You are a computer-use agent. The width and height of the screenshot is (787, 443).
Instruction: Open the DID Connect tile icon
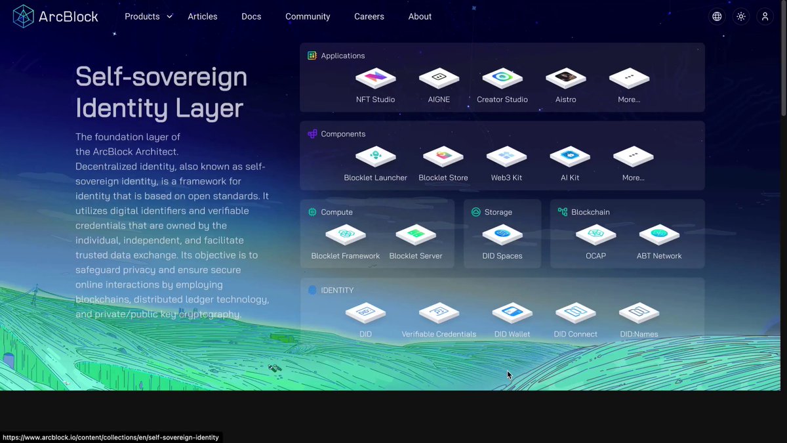(x=575, y=312)
